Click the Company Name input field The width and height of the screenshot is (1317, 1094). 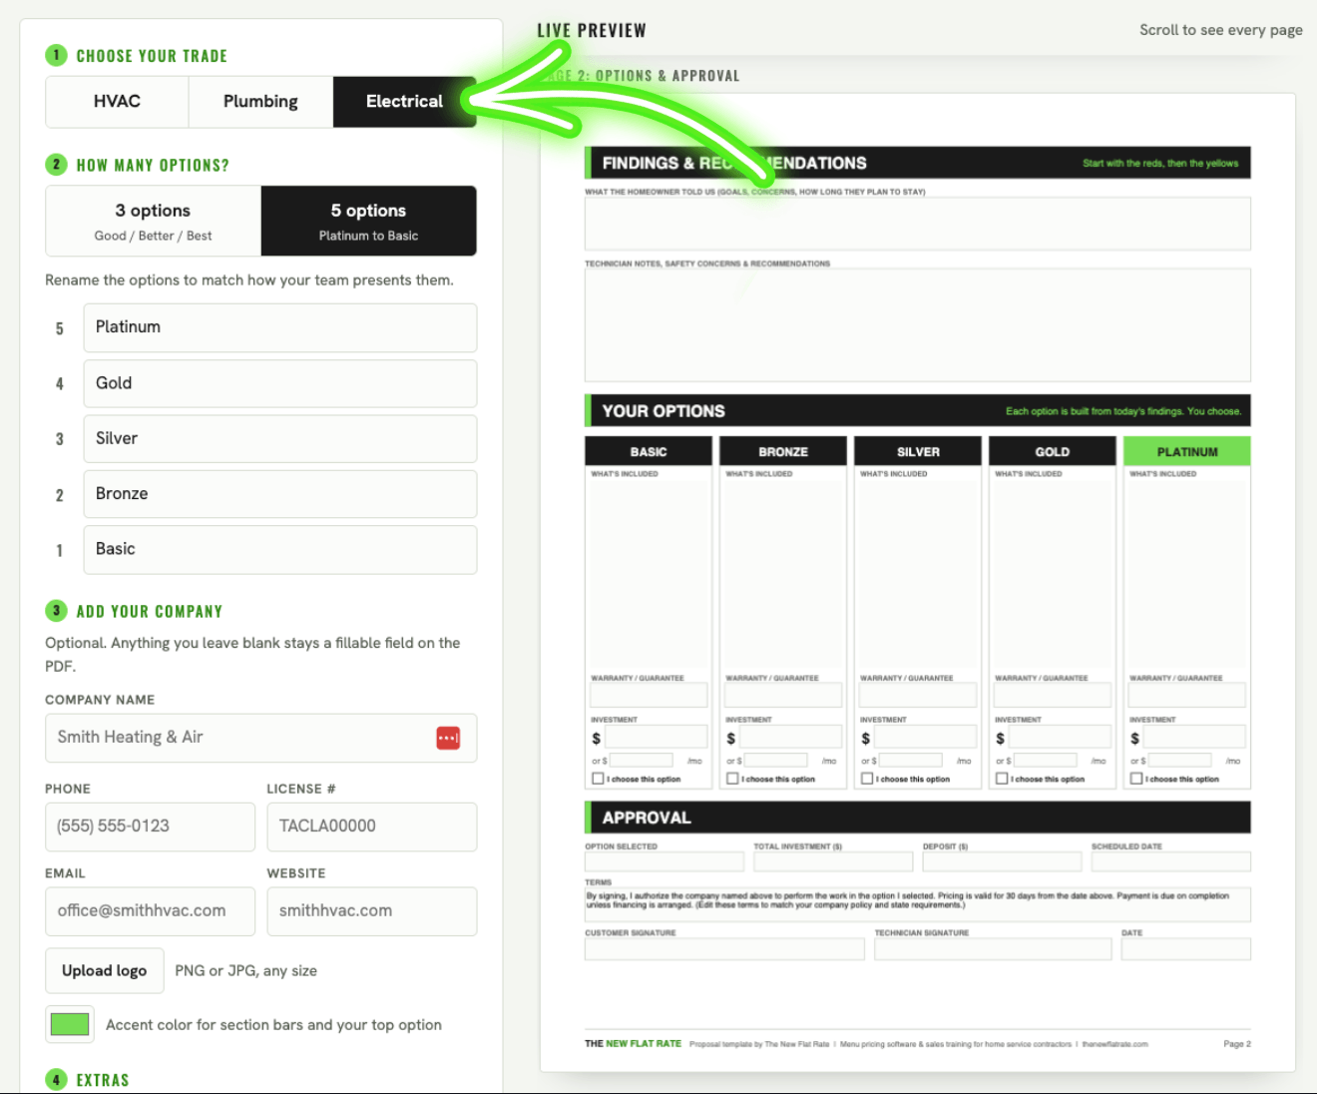click(260, 738)
